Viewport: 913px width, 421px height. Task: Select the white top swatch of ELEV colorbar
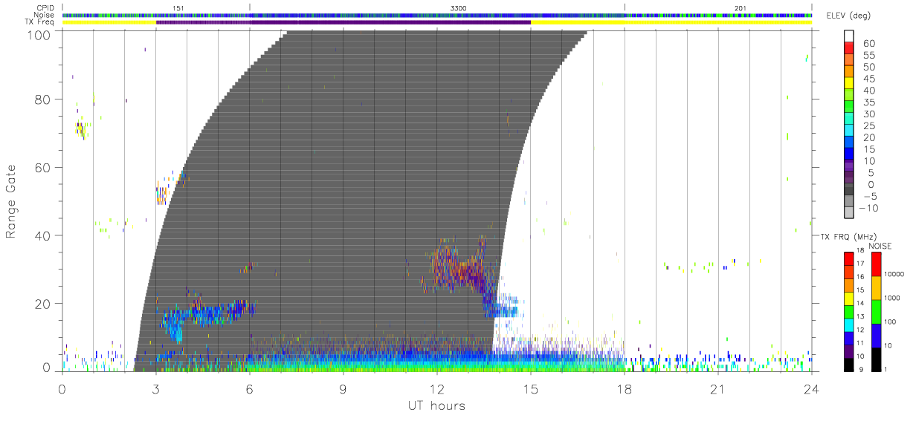[851, 36]
